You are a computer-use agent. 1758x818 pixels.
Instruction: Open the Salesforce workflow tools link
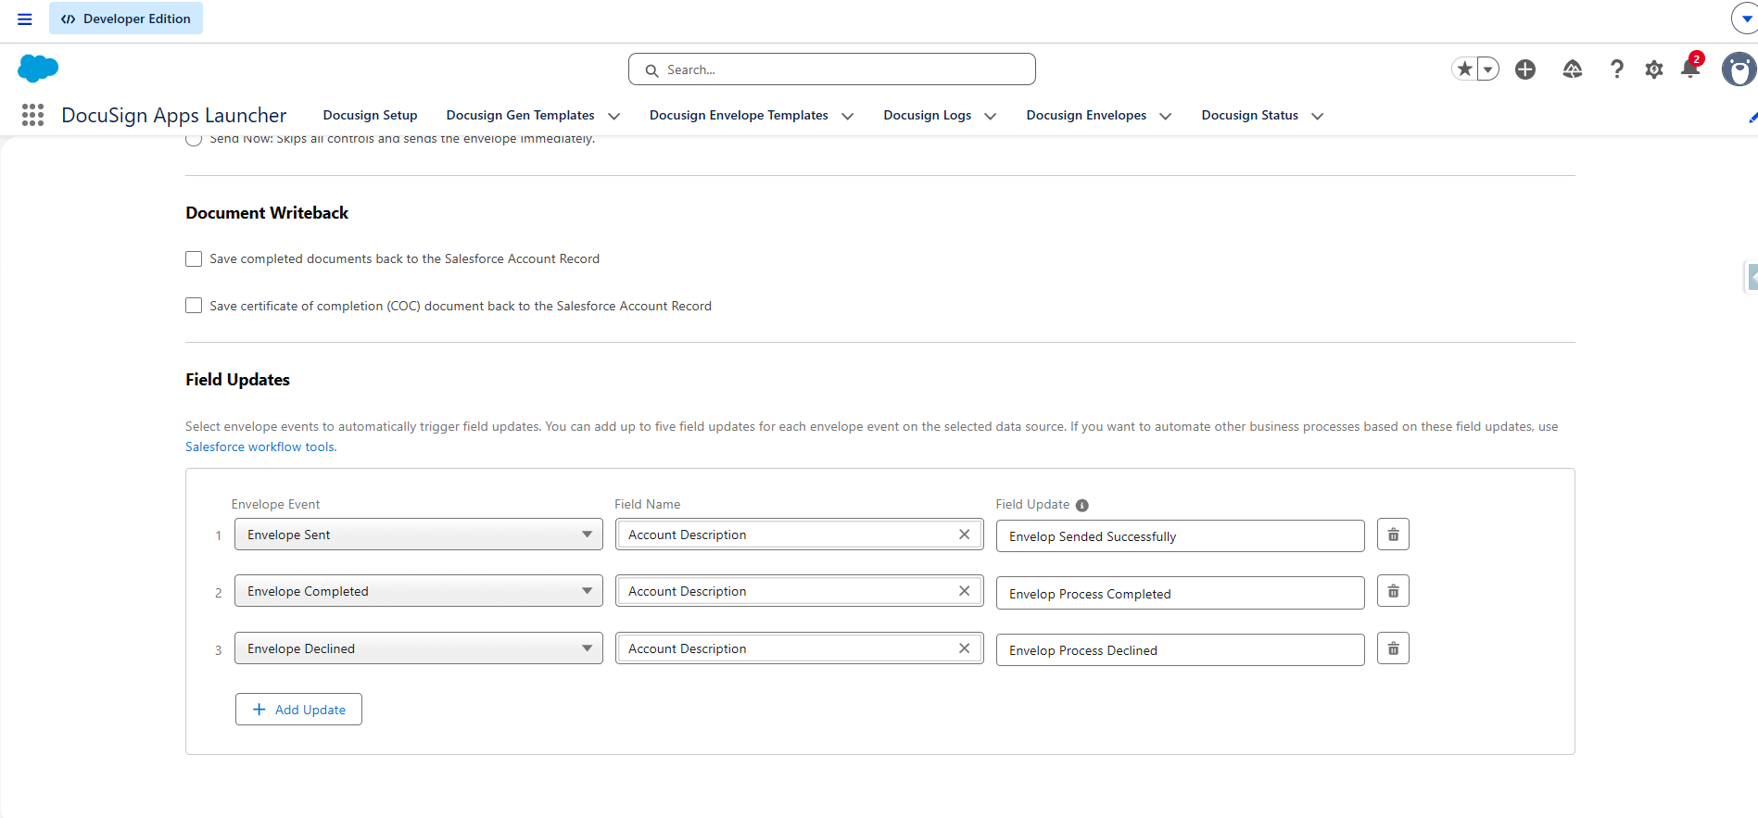tap(259, 447)
